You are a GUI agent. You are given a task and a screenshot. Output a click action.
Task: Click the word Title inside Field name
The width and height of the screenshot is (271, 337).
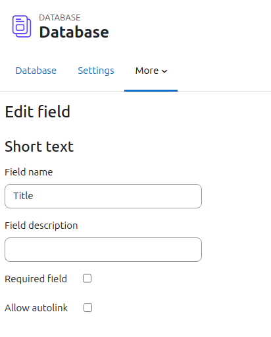23,196
